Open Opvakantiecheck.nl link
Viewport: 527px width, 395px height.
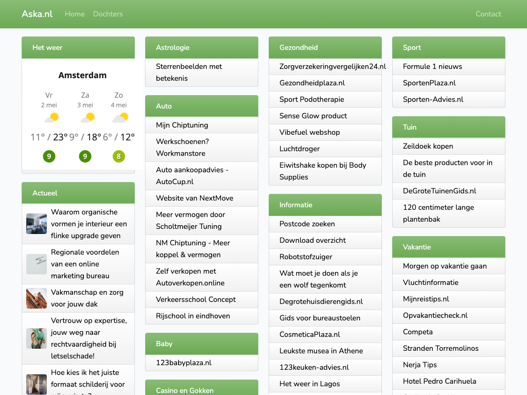pos(435,315)
